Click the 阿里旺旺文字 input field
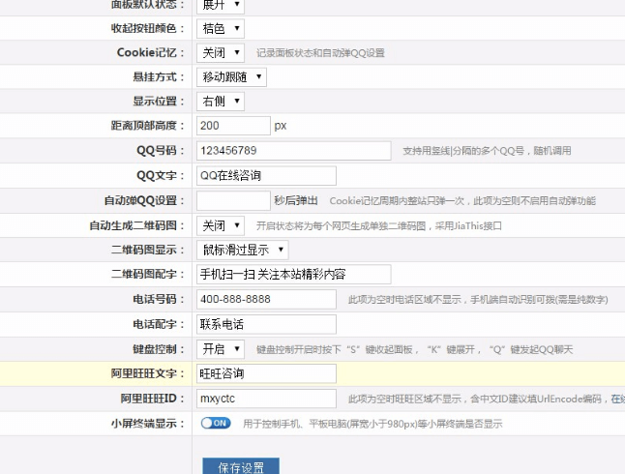 point(266,373)
